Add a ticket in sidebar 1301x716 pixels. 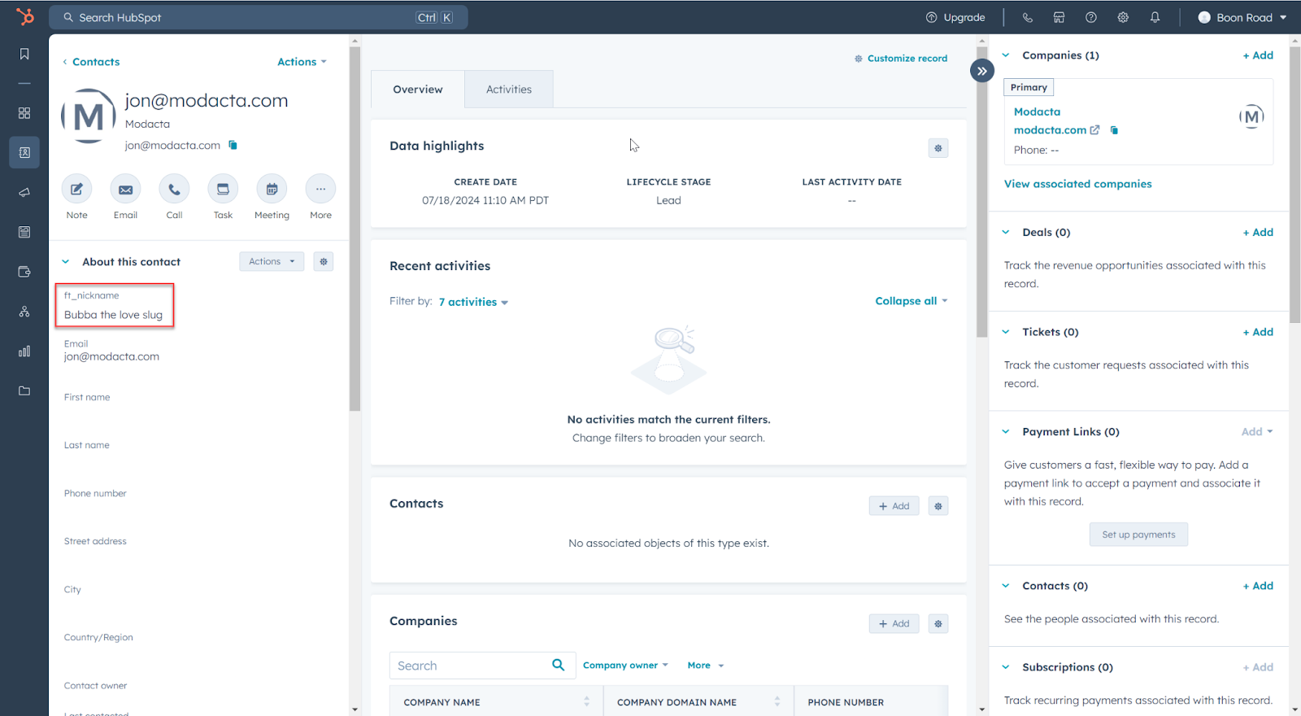click(1258, 332)
